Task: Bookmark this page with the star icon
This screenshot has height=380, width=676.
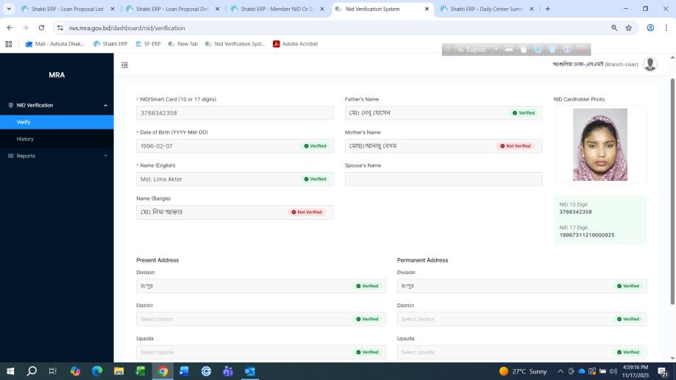Action: 629,28
